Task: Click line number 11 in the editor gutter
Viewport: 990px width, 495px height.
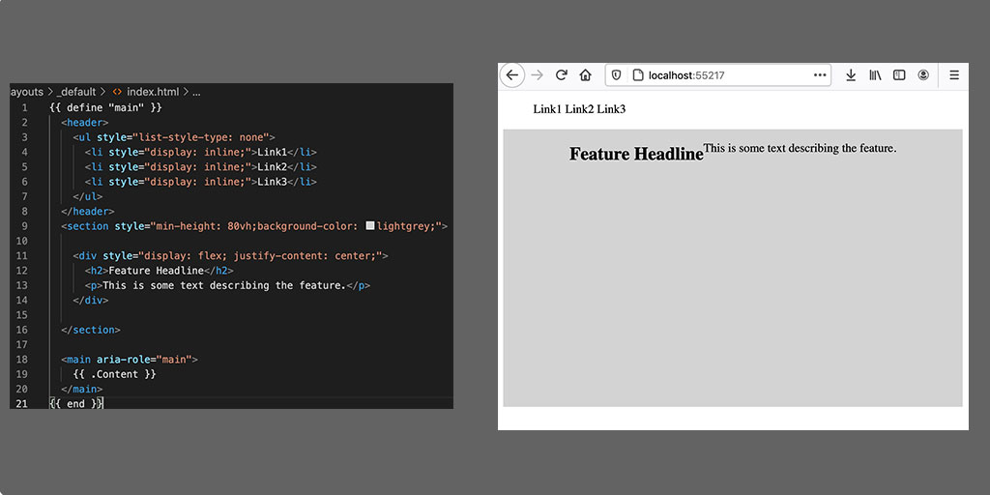Action: click(22, 255)
